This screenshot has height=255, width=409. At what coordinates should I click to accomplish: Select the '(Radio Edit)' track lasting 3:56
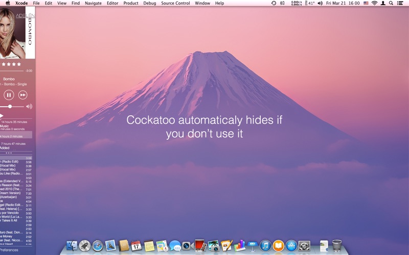16,162
